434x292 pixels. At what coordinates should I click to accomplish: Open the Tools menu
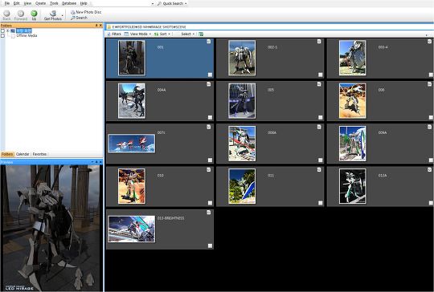click(x=54, y=3)
